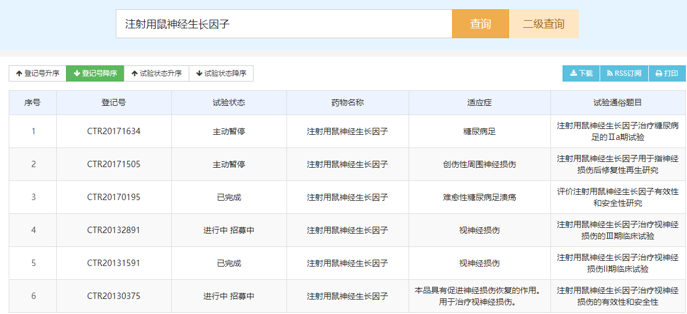
Task: Sort by 试验状态降序
Action: (221, 73)
